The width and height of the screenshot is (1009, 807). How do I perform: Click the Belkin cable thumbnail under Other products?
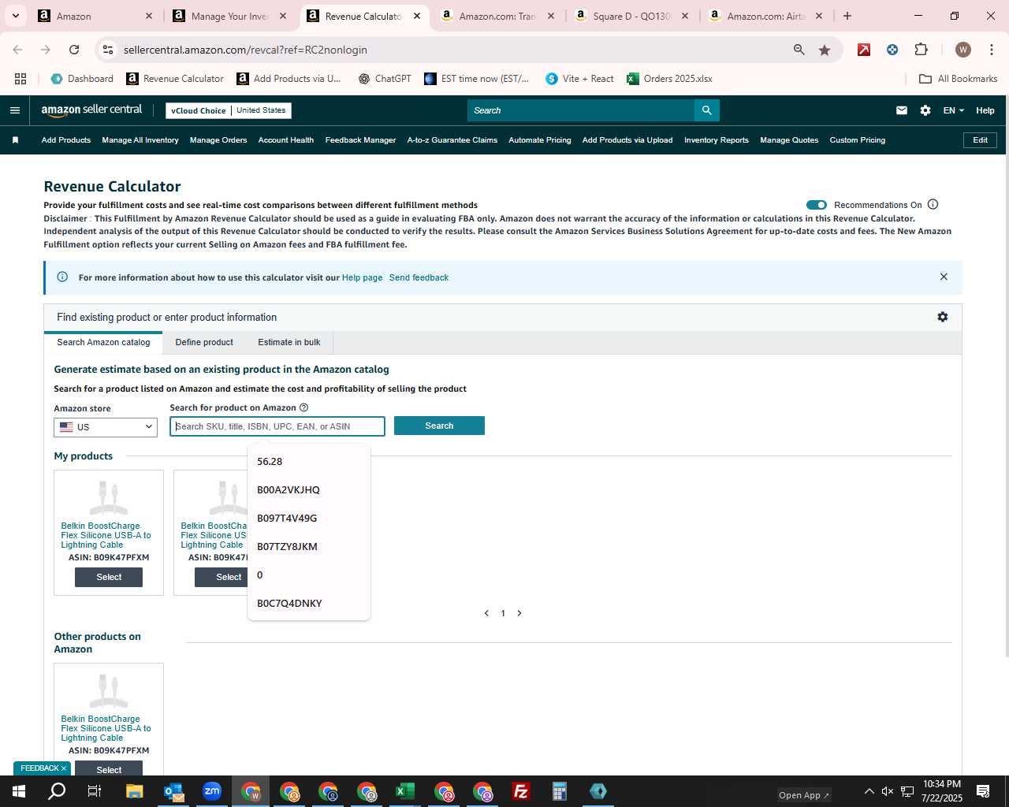tap(109, 691)
